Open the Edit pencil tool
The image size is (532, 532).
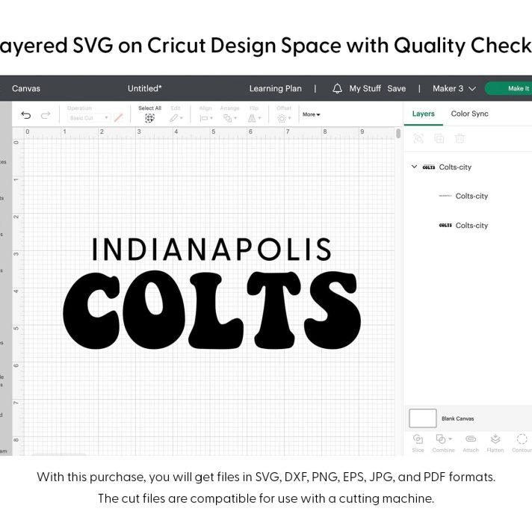(176, 118)
